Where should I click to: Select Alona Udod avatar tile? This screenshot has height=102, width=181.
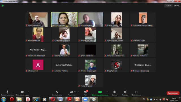38,65
